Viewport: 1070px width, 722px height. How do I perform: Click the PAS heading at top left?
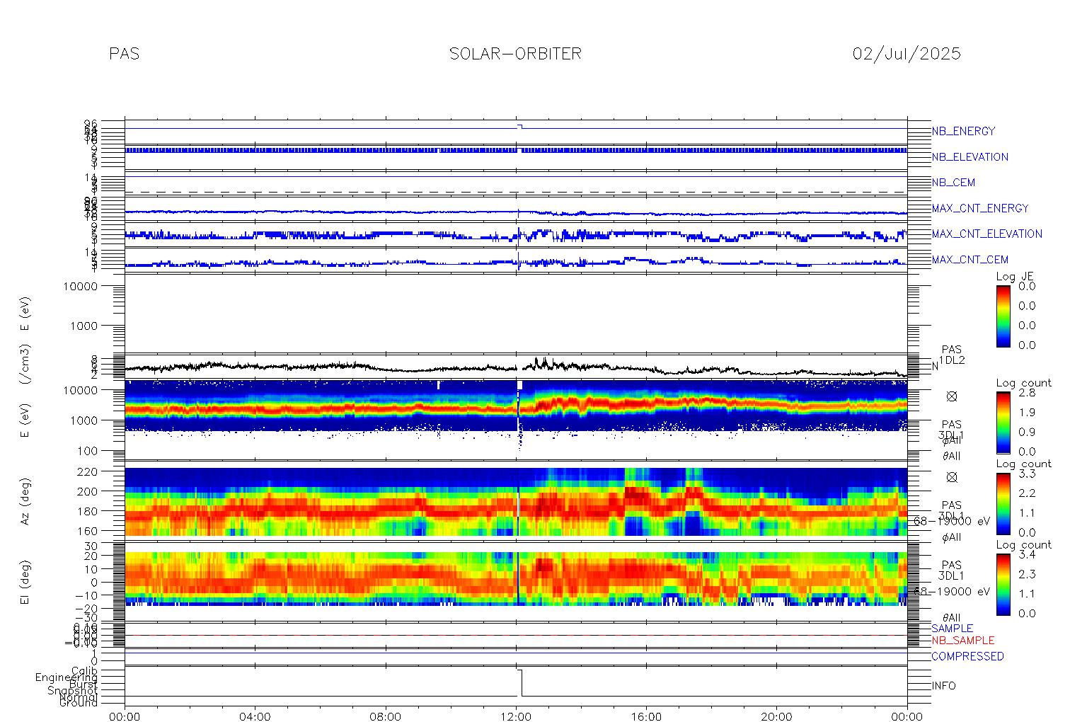tap(125, 54)
